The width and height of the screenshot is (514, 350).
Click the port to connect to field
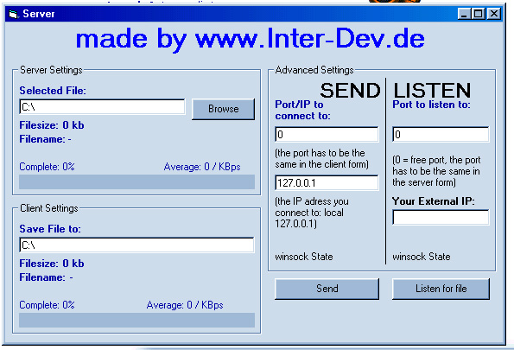(x=327, y=134)
